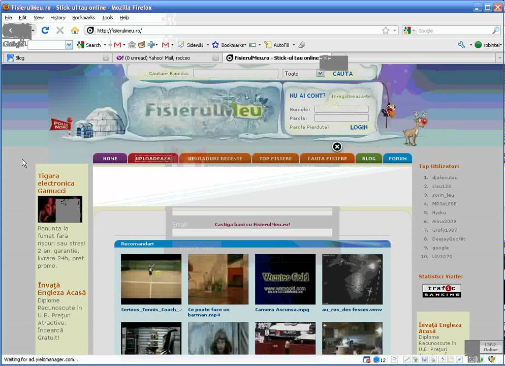
Task: Click the highlighter pen icon after AutoFill
Action: click(301, 45)
